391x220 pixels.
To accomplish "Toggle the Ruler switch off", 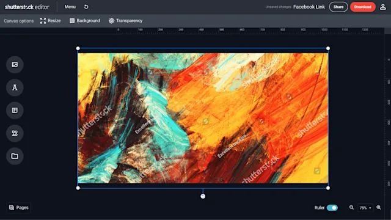I will (x=332, y=208).
